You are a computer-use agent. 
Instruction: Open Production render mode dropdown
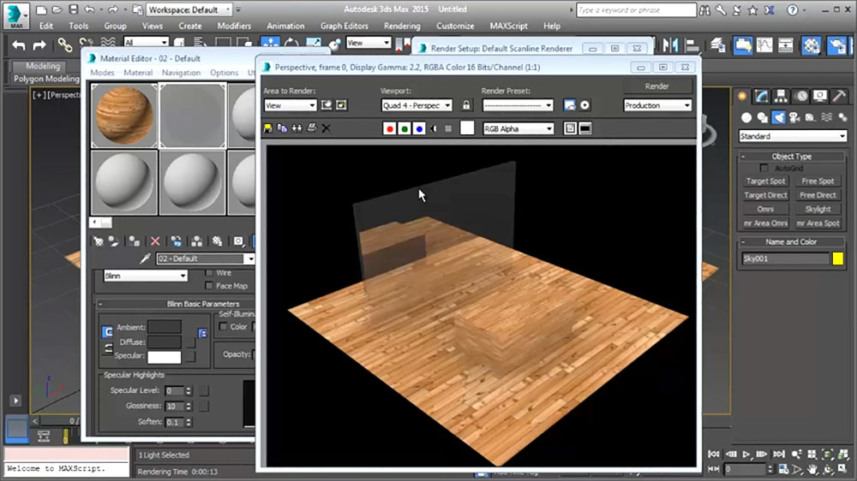coord(657,105)
